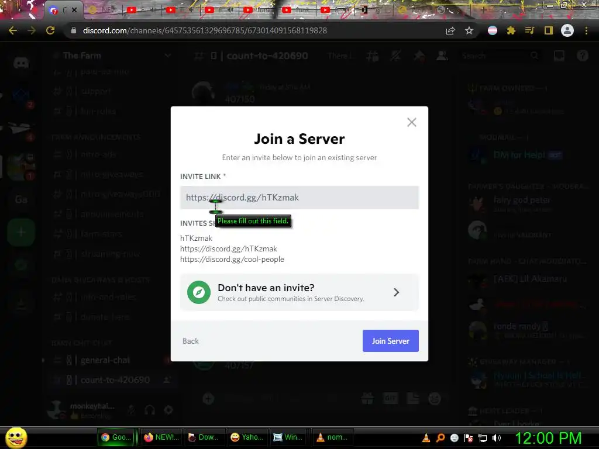Open the Discord help question mark icon

[x=582, y=56]
